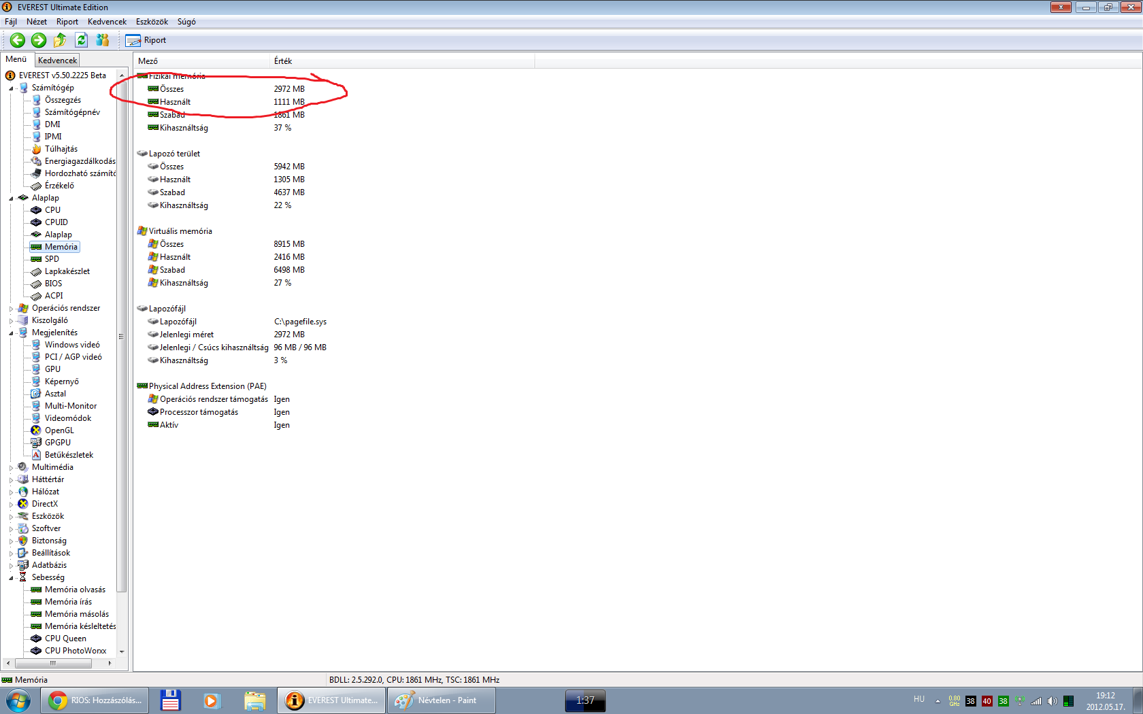Open the Nézet menu
1143x714 pixels.
(x=37, y=22)
